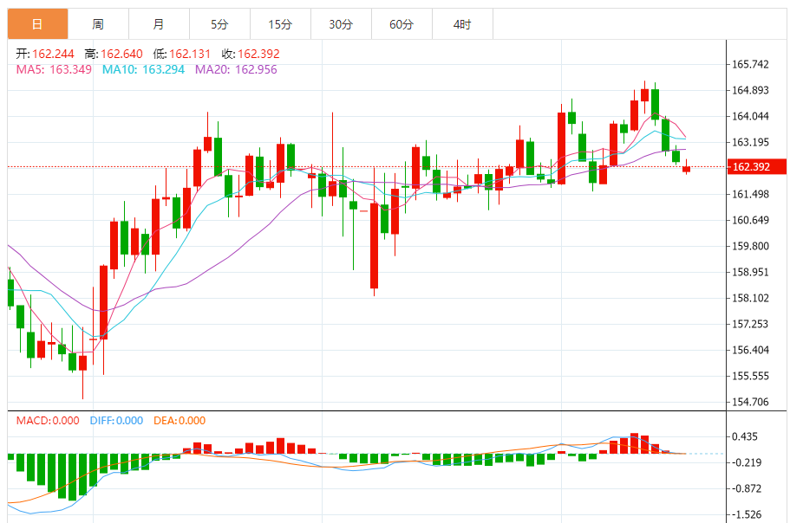Click the 收: 162.392 close value

click(x=251, y=54)
